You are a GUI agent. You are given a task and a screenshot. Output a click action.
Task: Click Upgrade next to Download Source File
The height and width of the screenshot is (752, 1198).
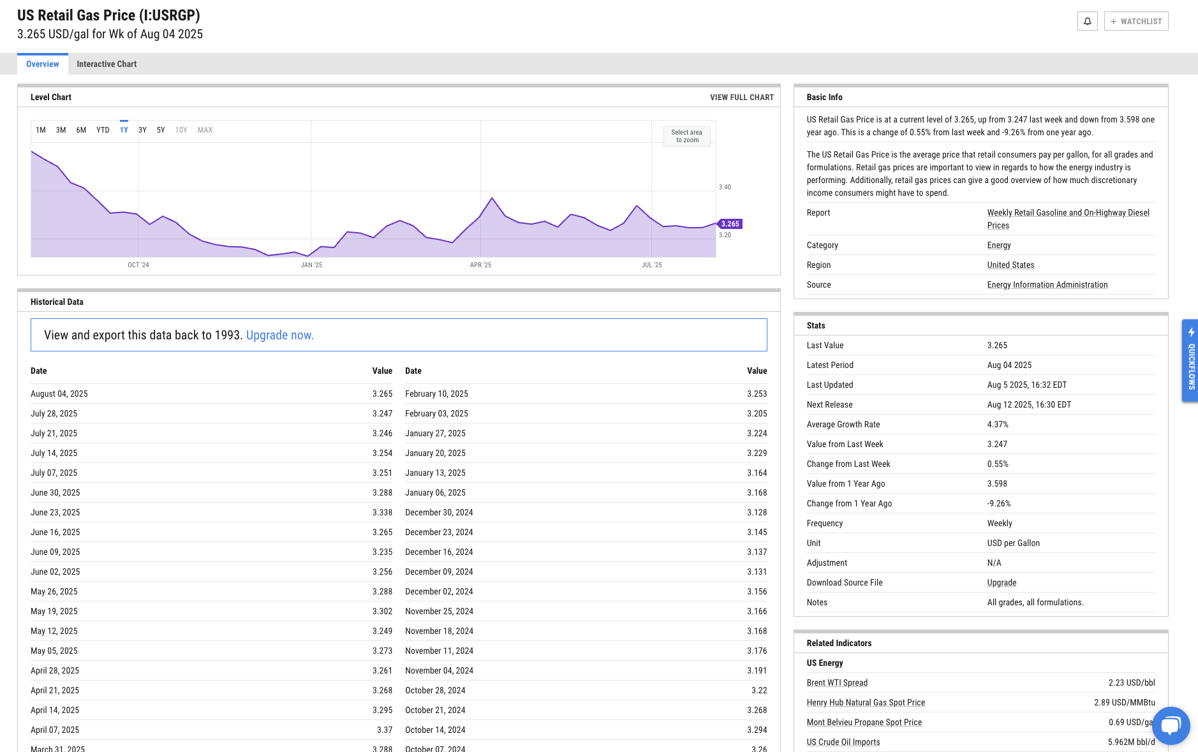pyautogui.click(x=1002, y=583)
